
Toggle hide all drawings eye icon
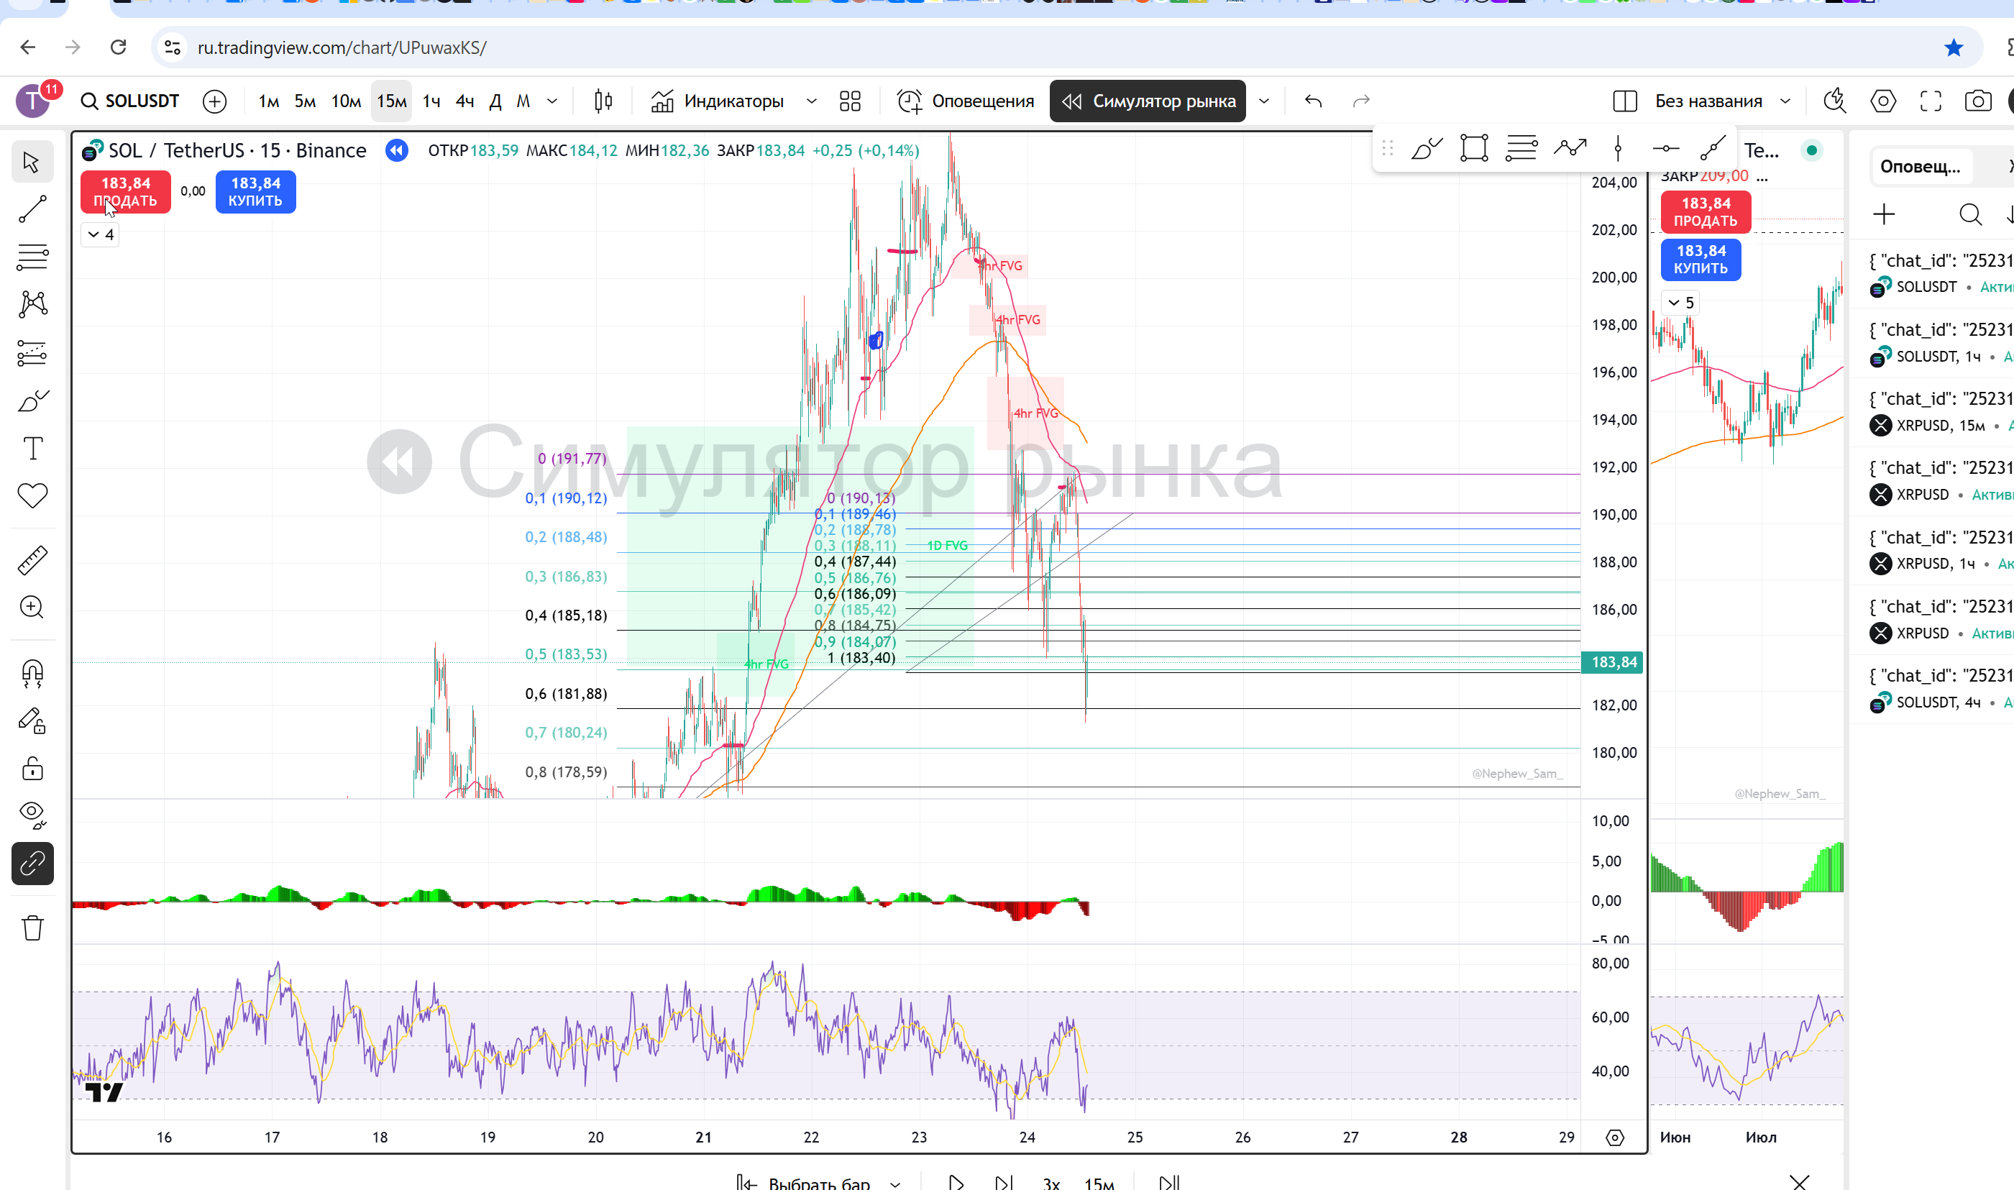tap(32, 815)
